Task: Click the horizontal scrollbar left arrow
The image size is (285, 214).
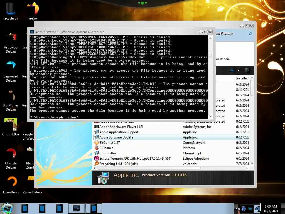Action: point(95,168)
